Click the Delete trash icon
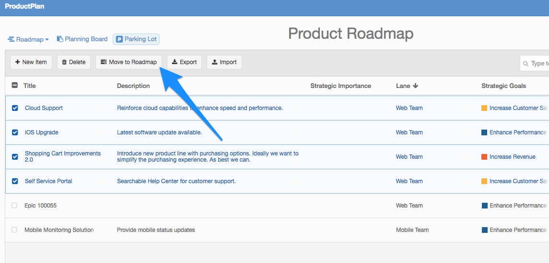Image resolution: width=549 pixels, height=263 pixels. 64,62
